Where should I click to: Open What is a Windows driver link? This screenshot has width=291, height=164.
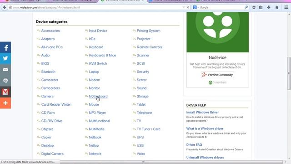click(x=205, y=128)
